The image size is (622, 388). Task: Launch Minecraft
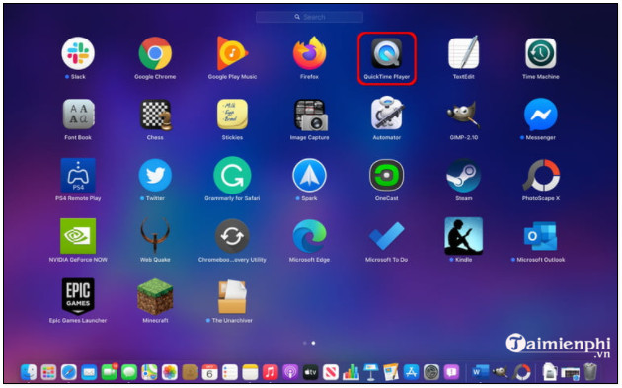click(x=155, y=297)
